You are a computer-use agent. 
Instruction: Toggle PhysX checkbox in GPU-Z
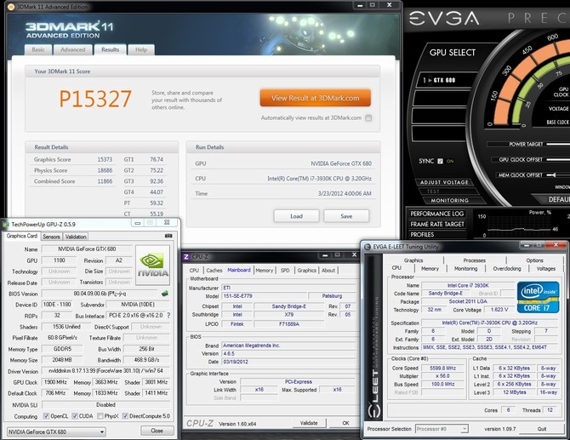click(100, 416)
